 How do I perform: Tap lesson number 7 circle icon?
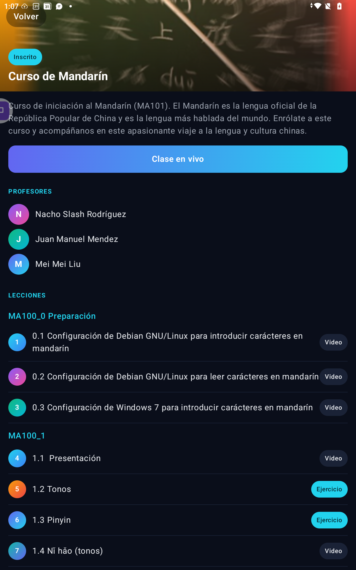tap(17, 551)
